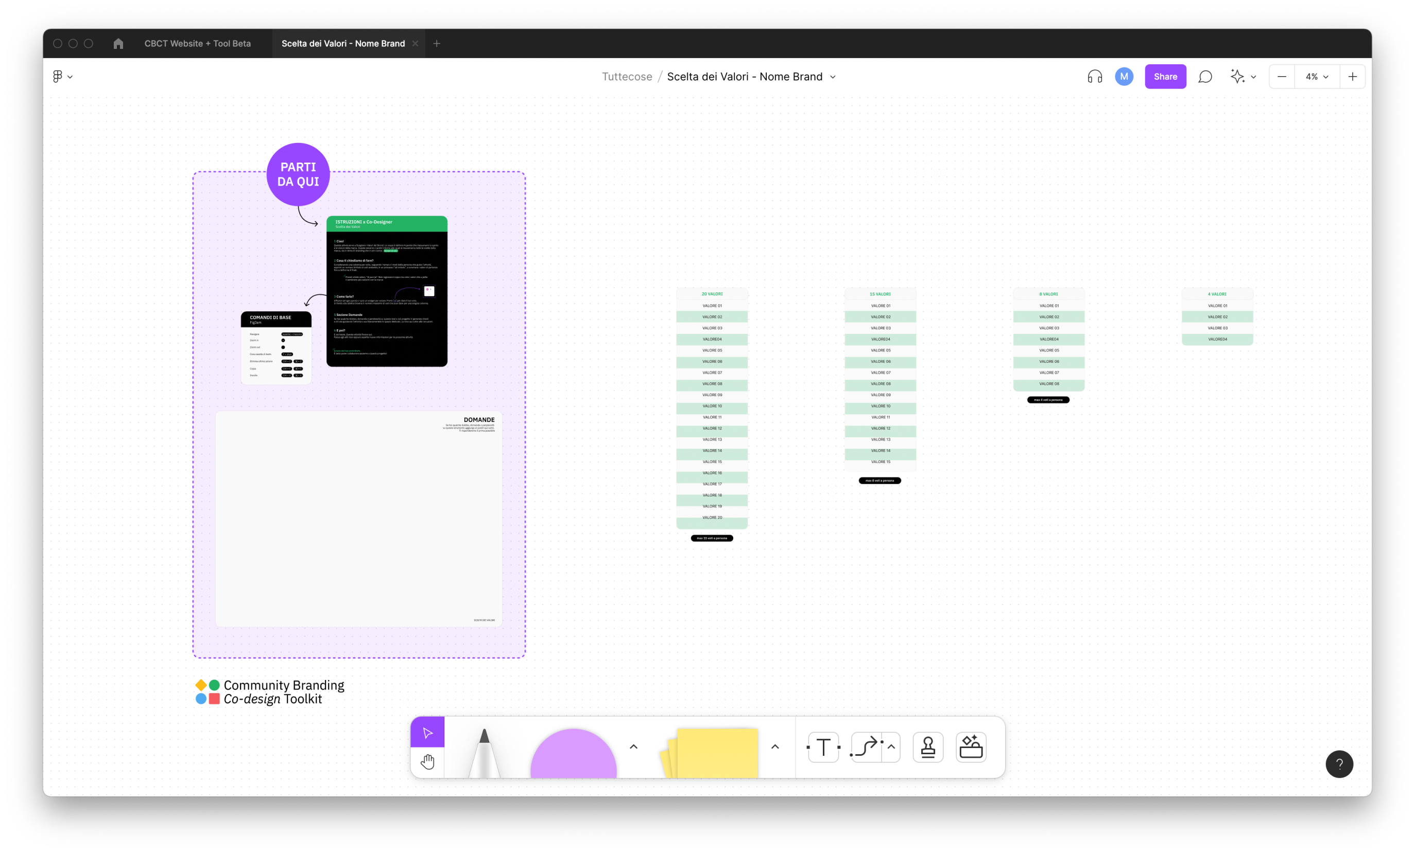
Task: Expand the AI tools chevron
Action: click(x=1253, y=77)
